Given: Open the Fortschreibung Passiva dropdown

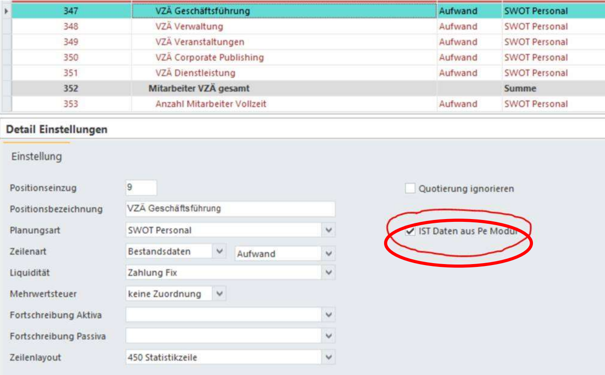Looking at the screenshot, I should 329,336.
